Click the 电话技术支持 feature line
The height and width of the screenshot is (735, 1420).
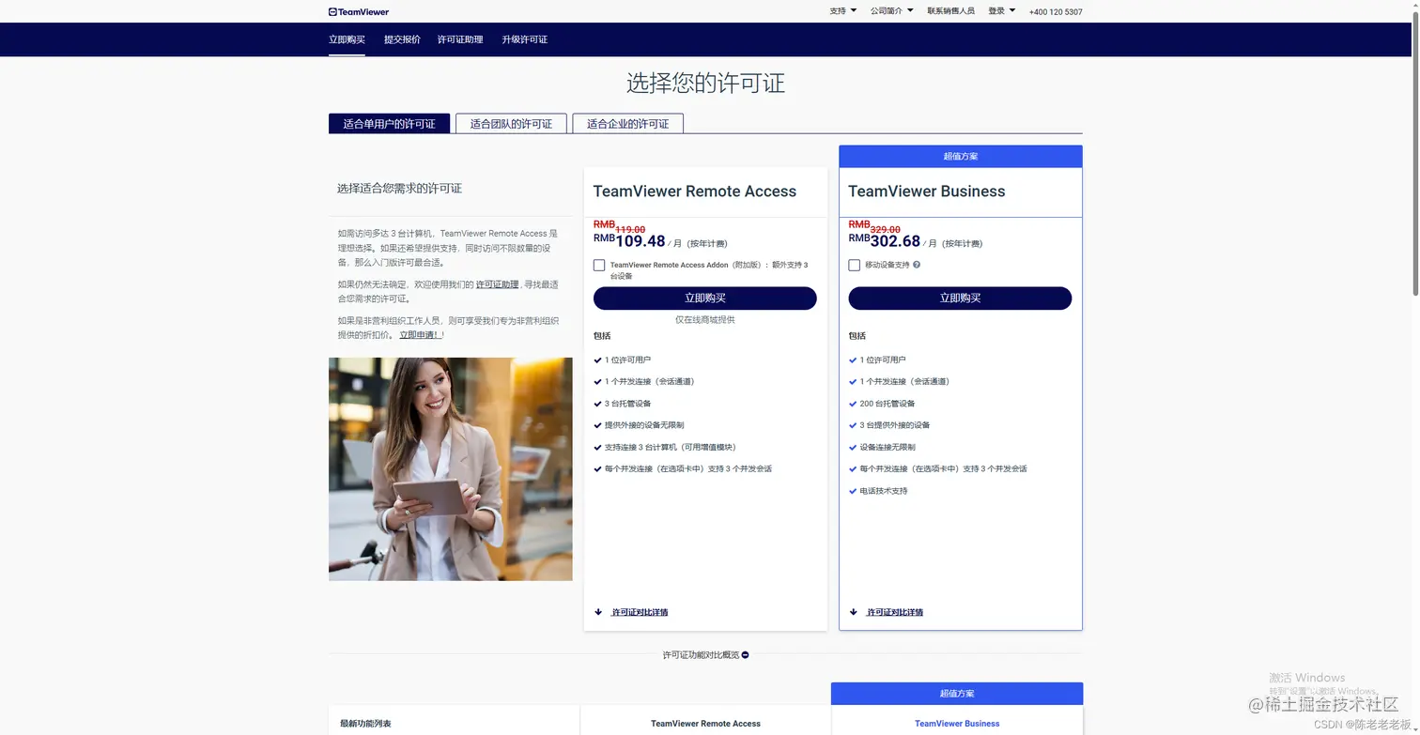(x=884, y=491)
